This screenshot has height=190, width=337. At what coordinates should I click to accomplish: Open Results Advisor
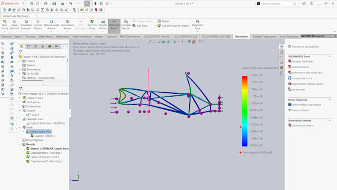point(103,24)
